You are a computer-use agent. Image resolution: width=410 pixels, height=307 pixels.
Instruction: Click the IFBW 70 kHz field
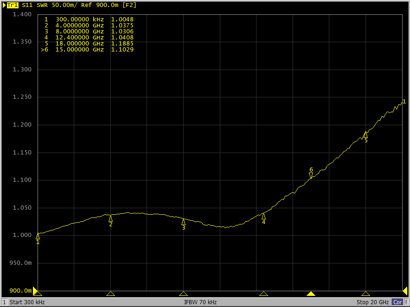click(x=200, y=302)
